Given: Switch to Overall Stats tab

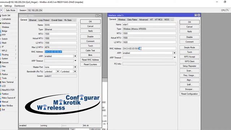Looking at the screenshot, I should (x=57, y=20).
